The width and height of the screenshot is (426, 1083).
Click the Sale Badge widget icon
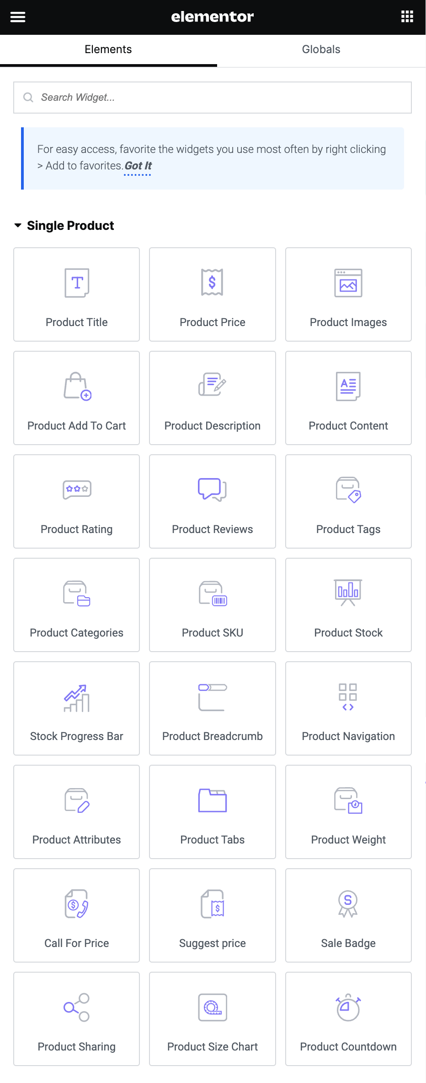pos(348,903)
